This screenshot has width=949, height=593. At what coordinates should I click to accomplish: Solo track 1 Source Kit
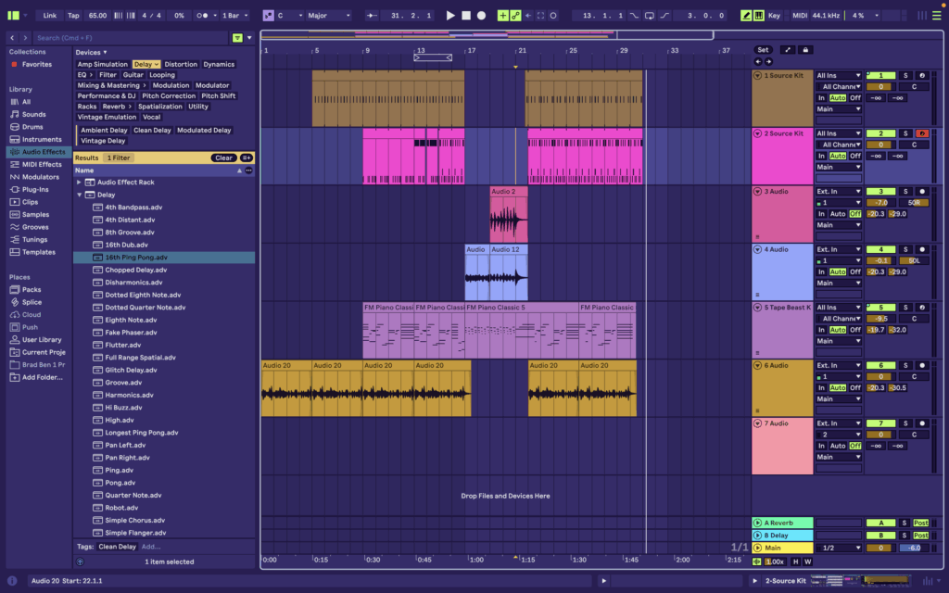point(905,75)
